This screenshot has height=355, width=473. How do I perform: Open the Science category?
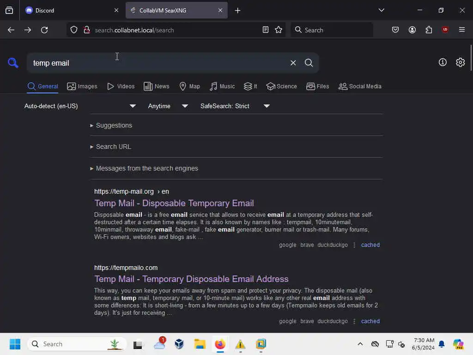281,86
